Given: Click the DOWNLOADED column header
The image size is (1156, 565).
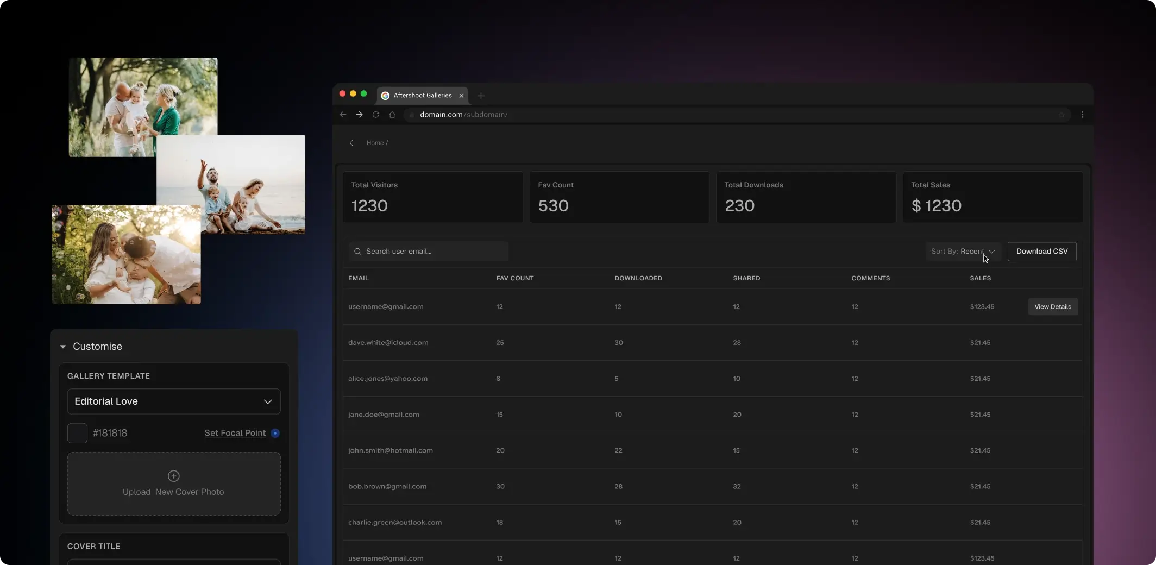Looking at the screenshot, I should (x=638, y=278).
